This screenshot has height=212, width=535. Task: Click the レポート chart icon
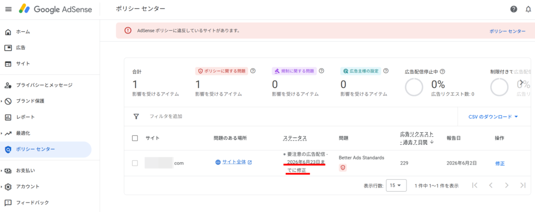8,117
